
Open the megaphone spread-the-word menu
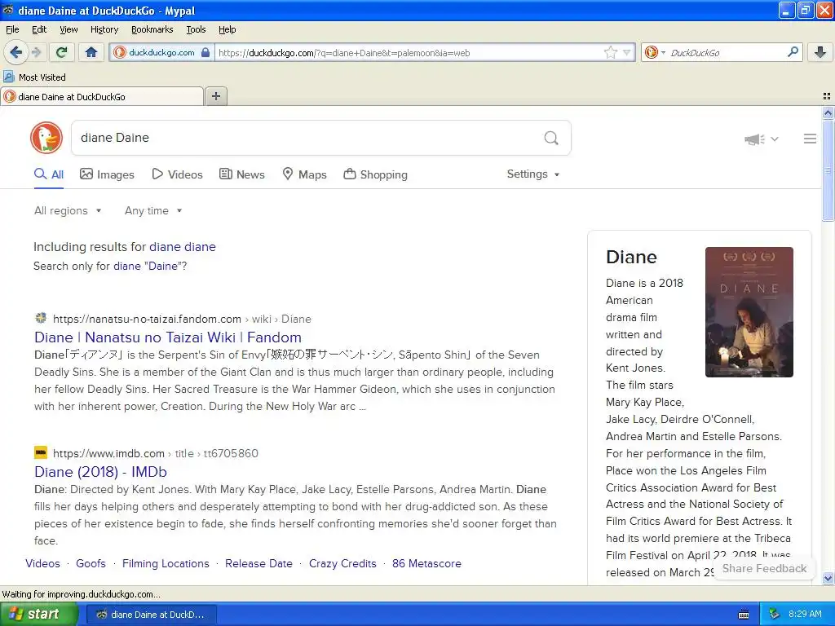(761, 139)
